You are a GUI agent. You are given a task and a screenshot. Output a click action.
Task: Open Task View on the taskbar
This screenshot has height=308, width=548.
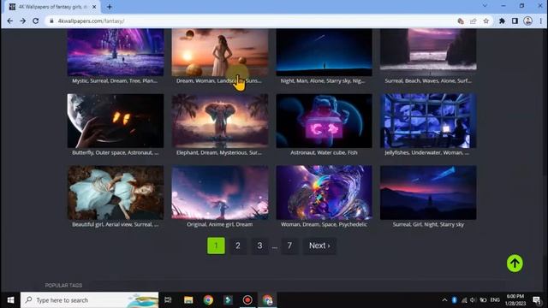[168, 300]
